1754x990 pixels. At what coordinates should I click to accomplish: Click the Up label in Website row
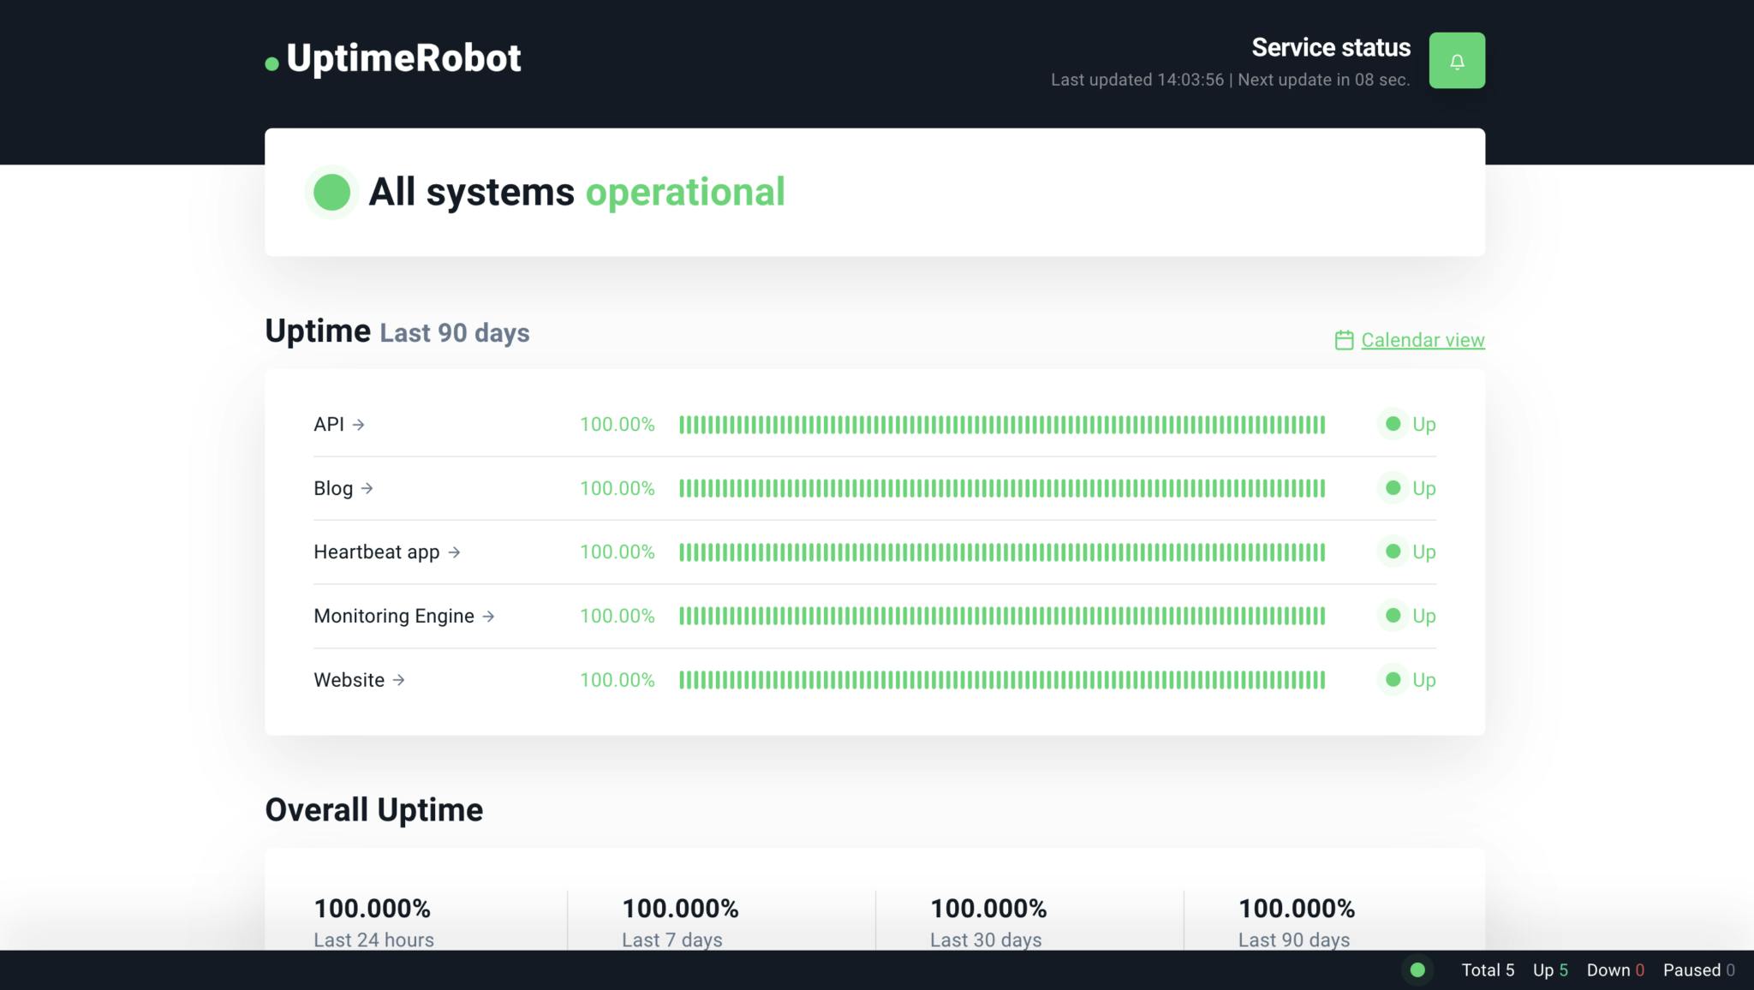(x=1424, y=680)
